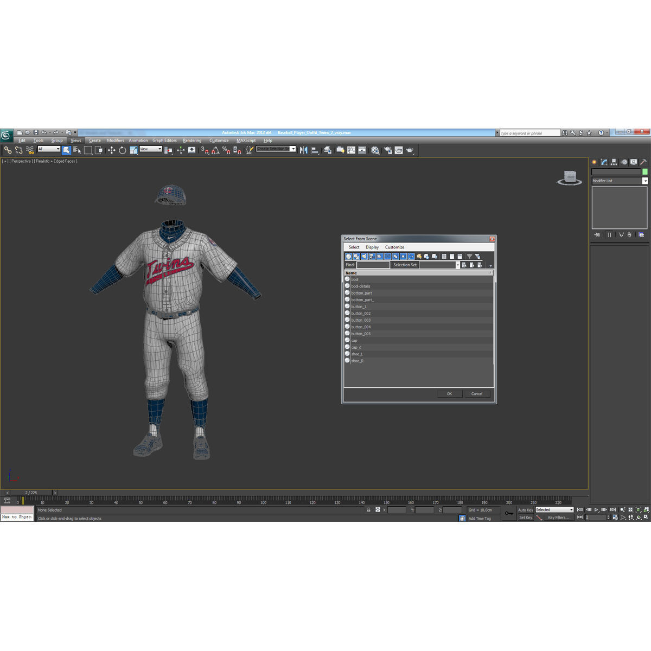The height and width of the screenshot is (651, 651).
Task: Activate the Select and Scale tool
Action: pyautogui.click(x=133, y=150)
